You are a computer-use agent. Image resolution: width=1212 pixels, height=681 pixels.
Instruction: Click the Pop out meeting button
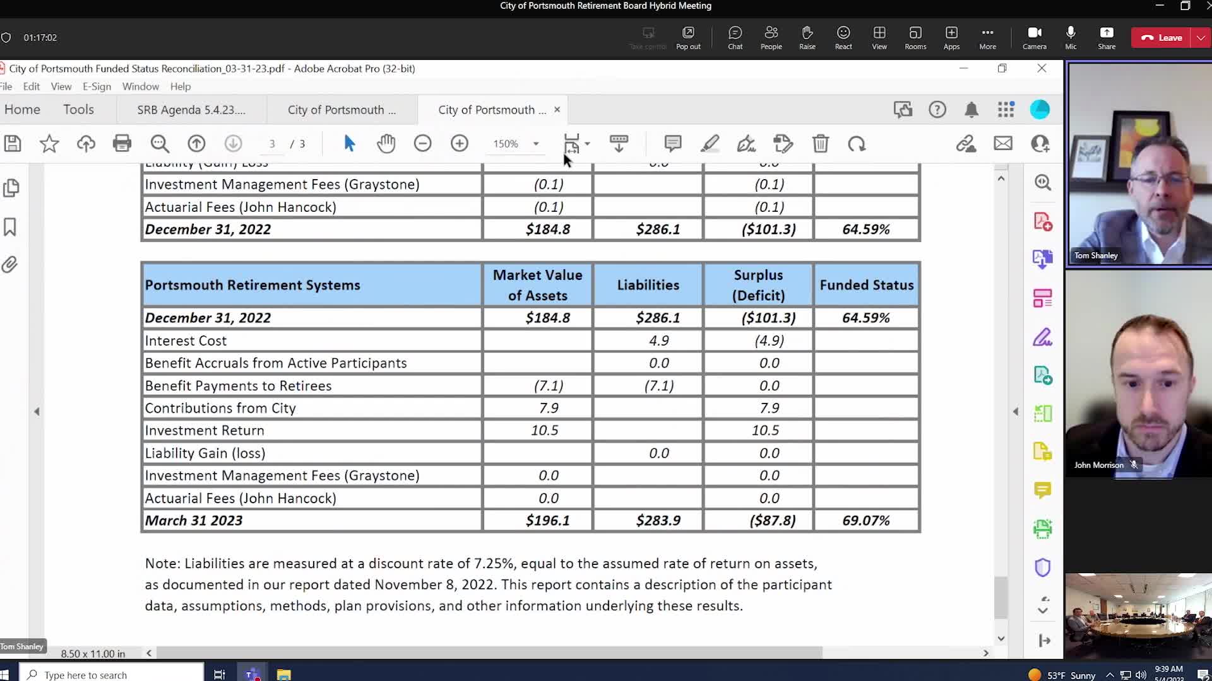tap(688, 37)
